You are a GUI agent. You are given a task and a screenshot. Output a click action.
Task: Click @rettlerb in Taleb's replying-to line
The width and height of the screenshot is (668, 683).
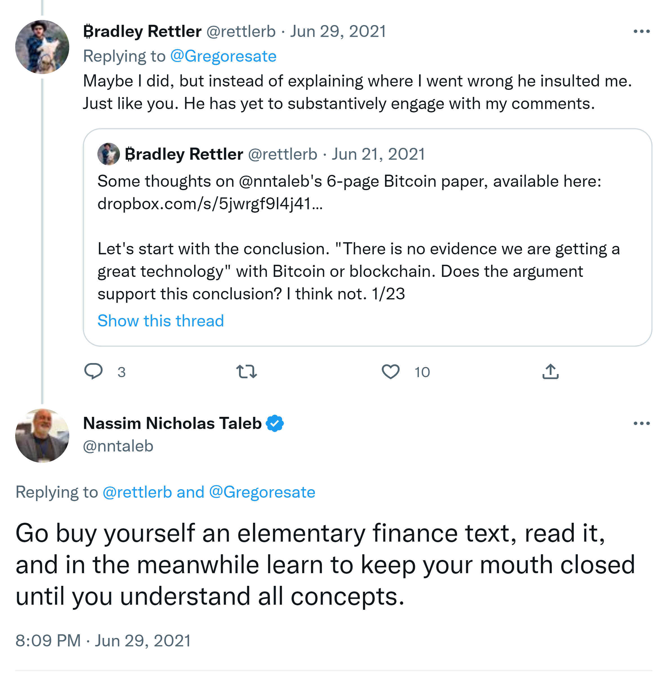(137, 492)
